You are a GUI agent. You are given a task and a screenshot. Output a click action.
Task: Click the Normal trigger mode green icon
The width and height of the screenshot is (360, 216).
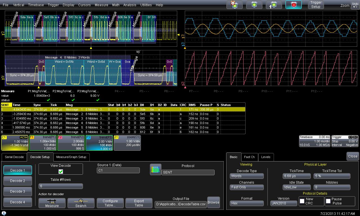254,5
